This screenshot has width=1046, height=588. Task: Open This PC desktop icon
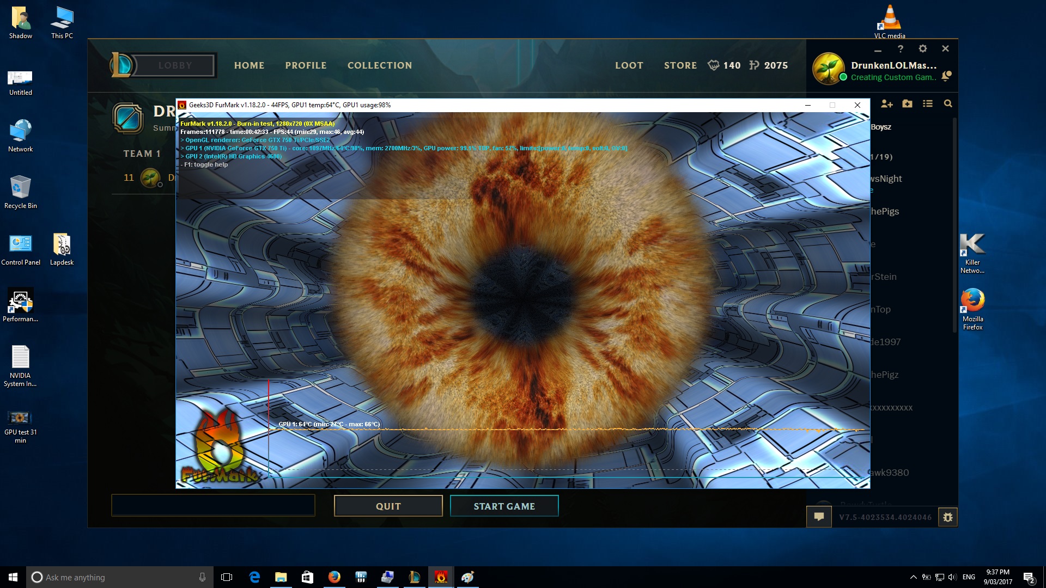(x=62, y=23)
